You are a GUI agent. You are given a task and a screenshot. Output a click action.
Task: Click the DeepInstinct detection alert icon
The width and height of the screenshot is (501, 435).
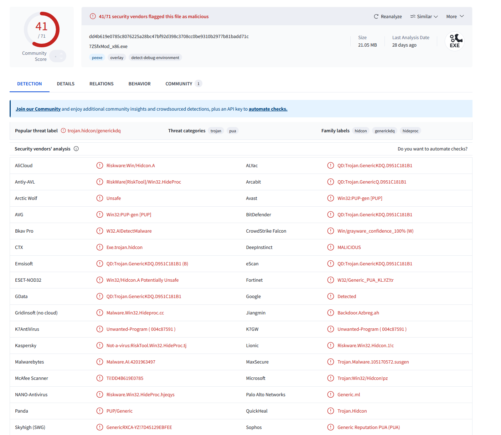tap(331, 247)
